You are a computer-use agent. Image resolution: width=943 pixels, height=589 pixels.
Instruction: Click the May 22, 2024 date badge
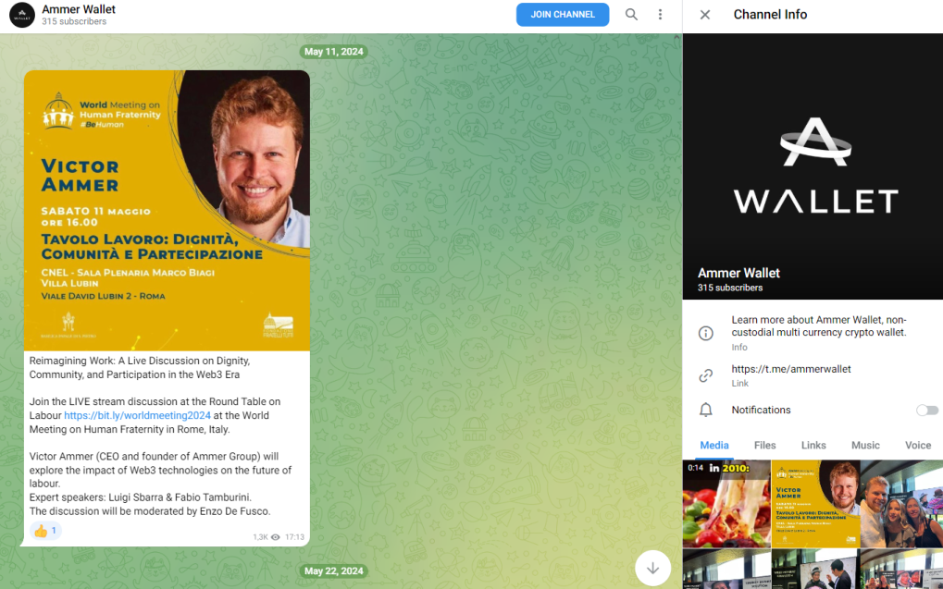coord(334,571)
